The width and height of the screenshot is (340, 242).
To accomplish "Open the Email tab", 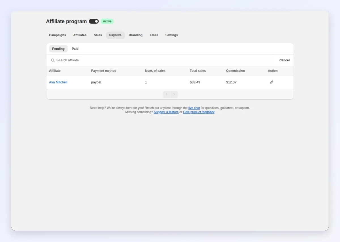I will 154,35.
